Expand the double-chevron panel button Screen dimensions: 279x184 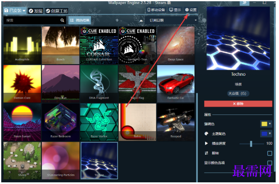pos(244,2)
